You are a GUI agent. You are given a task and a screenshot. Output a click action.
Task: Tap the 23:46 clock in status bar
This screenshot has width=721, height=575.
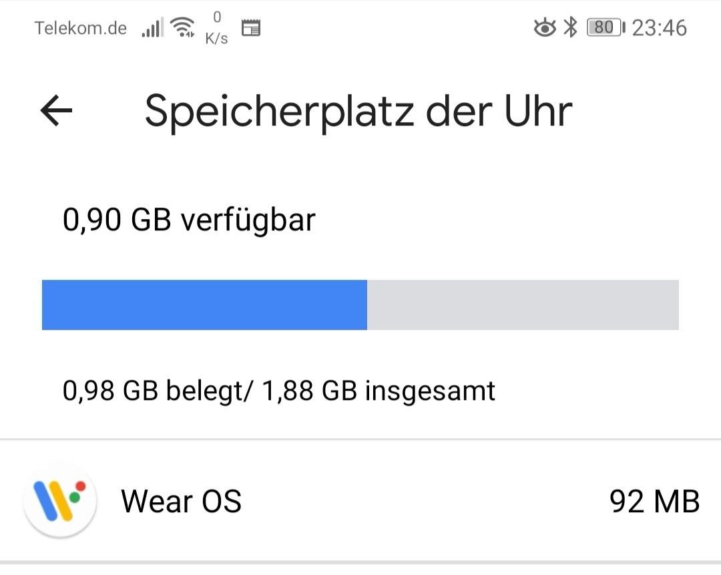point(660,28)
